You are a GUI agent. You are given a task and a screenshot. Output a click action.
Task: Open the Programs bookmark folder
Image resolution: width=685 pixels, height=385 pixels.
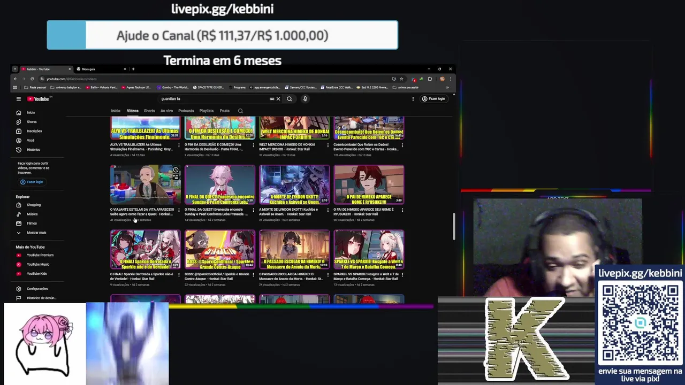[237, 88]
